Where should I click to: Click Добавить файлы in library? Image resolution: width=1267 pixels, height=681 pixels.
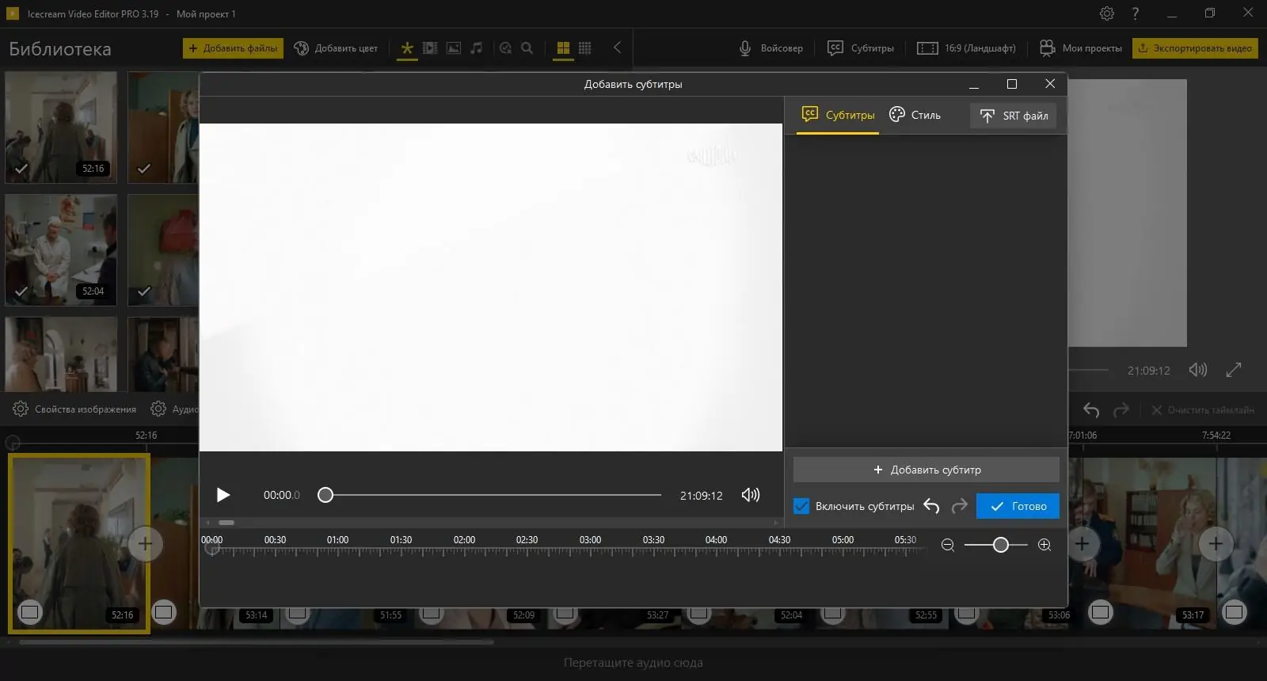[x=233, y=48]
